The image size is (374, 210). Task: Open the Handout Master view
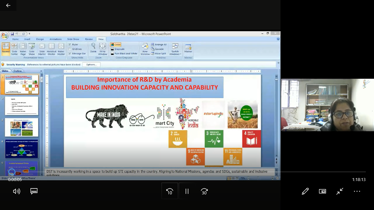(51, 49)
